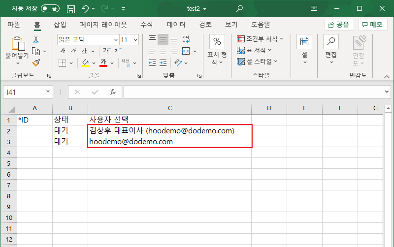This screenshot has height=247, width=394.
Task: Switch to the 삽입 ribbon tab
Action: [x=60, y=24]
